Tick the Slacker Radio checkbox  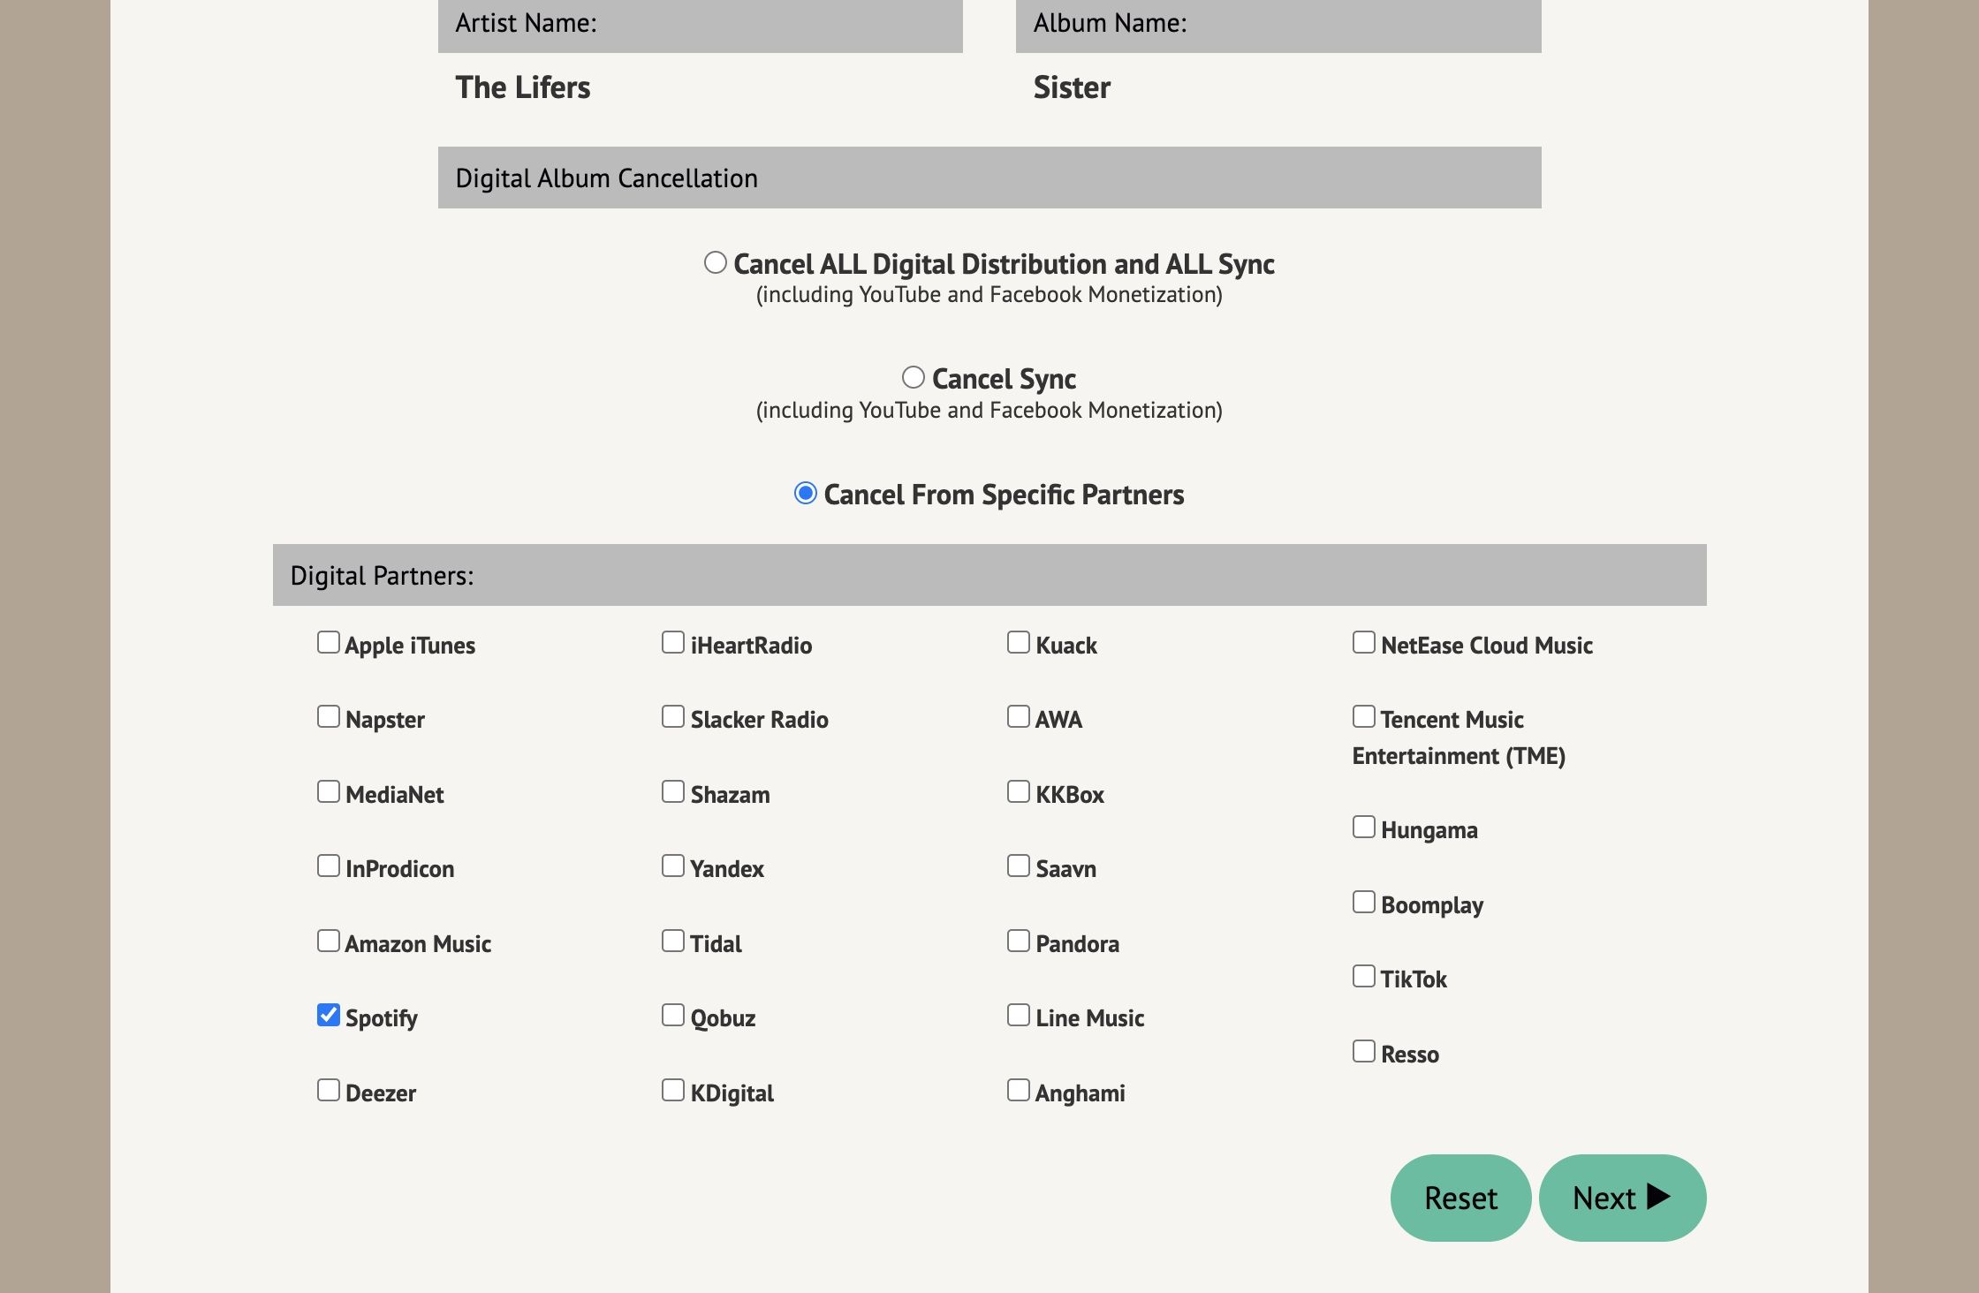(673, 716)
